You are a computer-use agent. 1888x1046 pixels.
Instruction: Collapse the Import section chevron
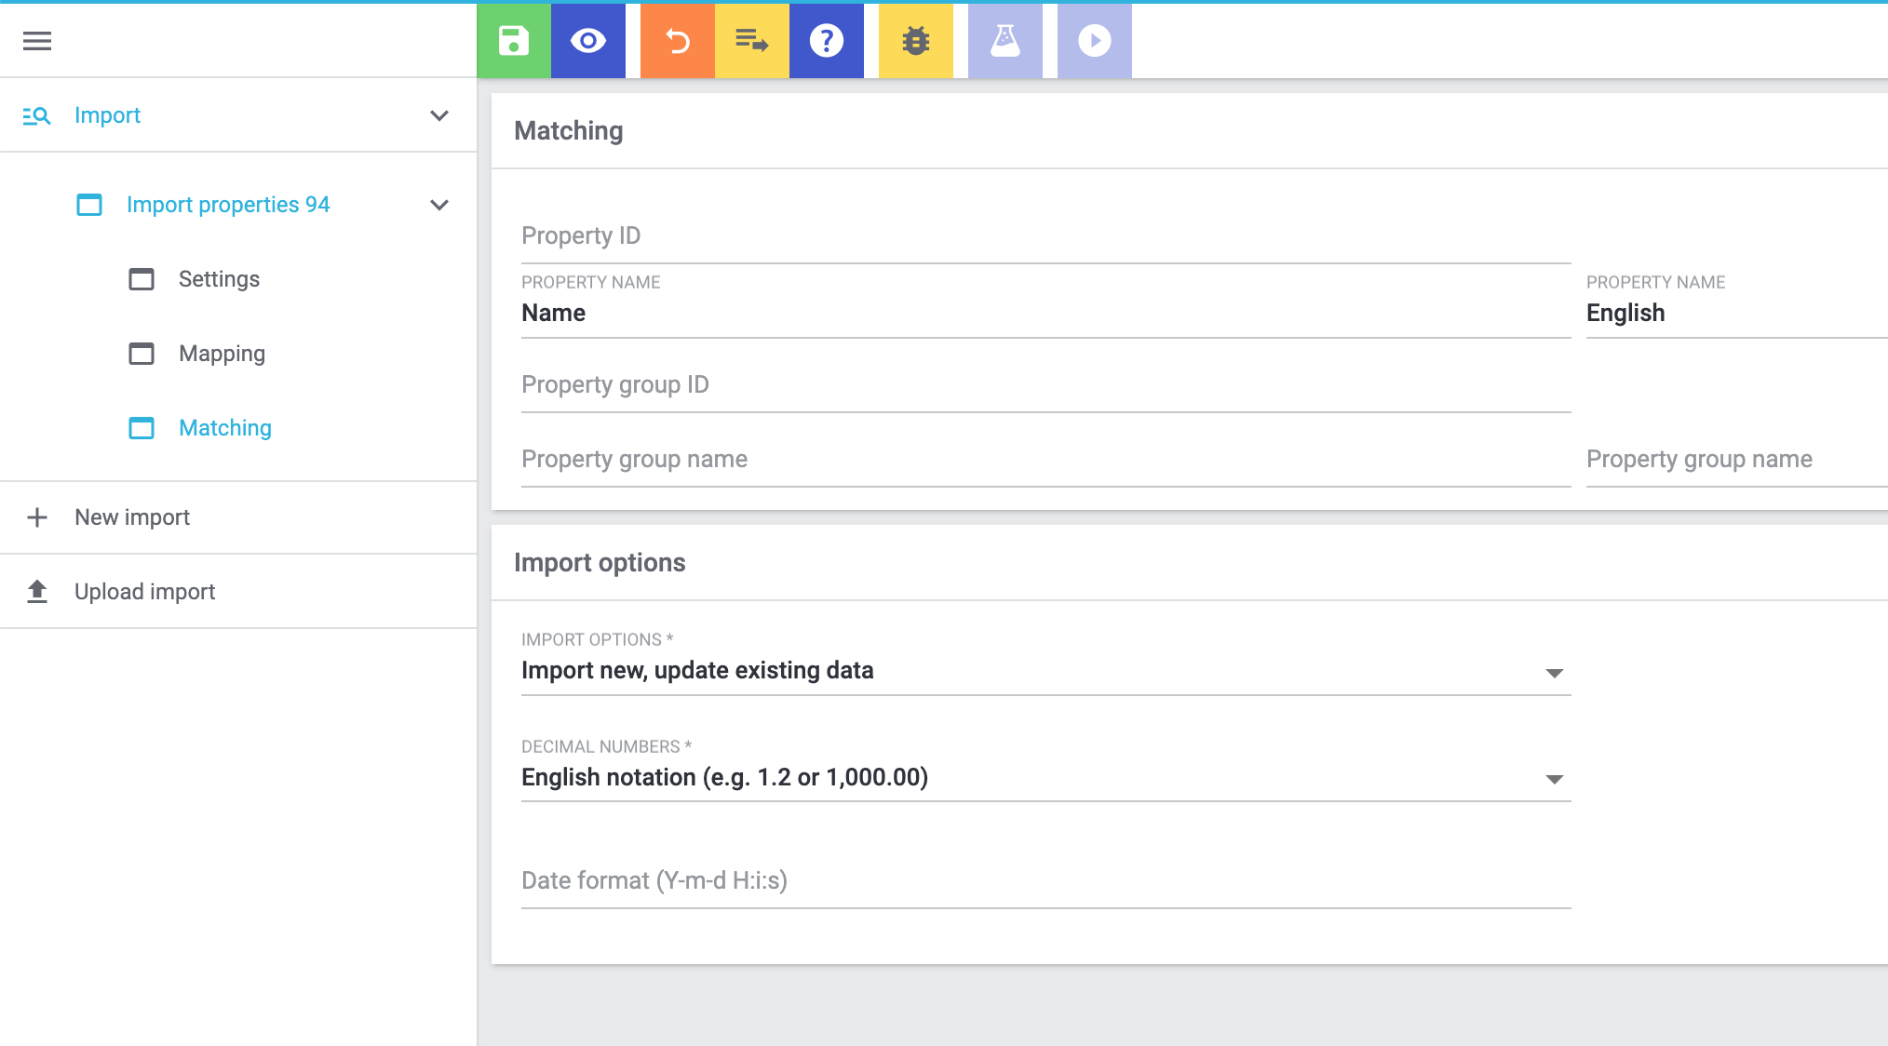point(439,115)
